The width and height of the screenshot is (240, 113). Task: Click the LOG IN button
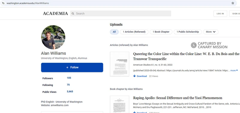click(x=220, y=14)
